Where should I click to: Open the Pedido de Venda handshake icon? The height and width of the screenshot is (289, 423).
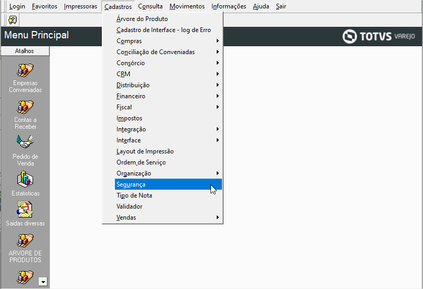pos(25,142)
